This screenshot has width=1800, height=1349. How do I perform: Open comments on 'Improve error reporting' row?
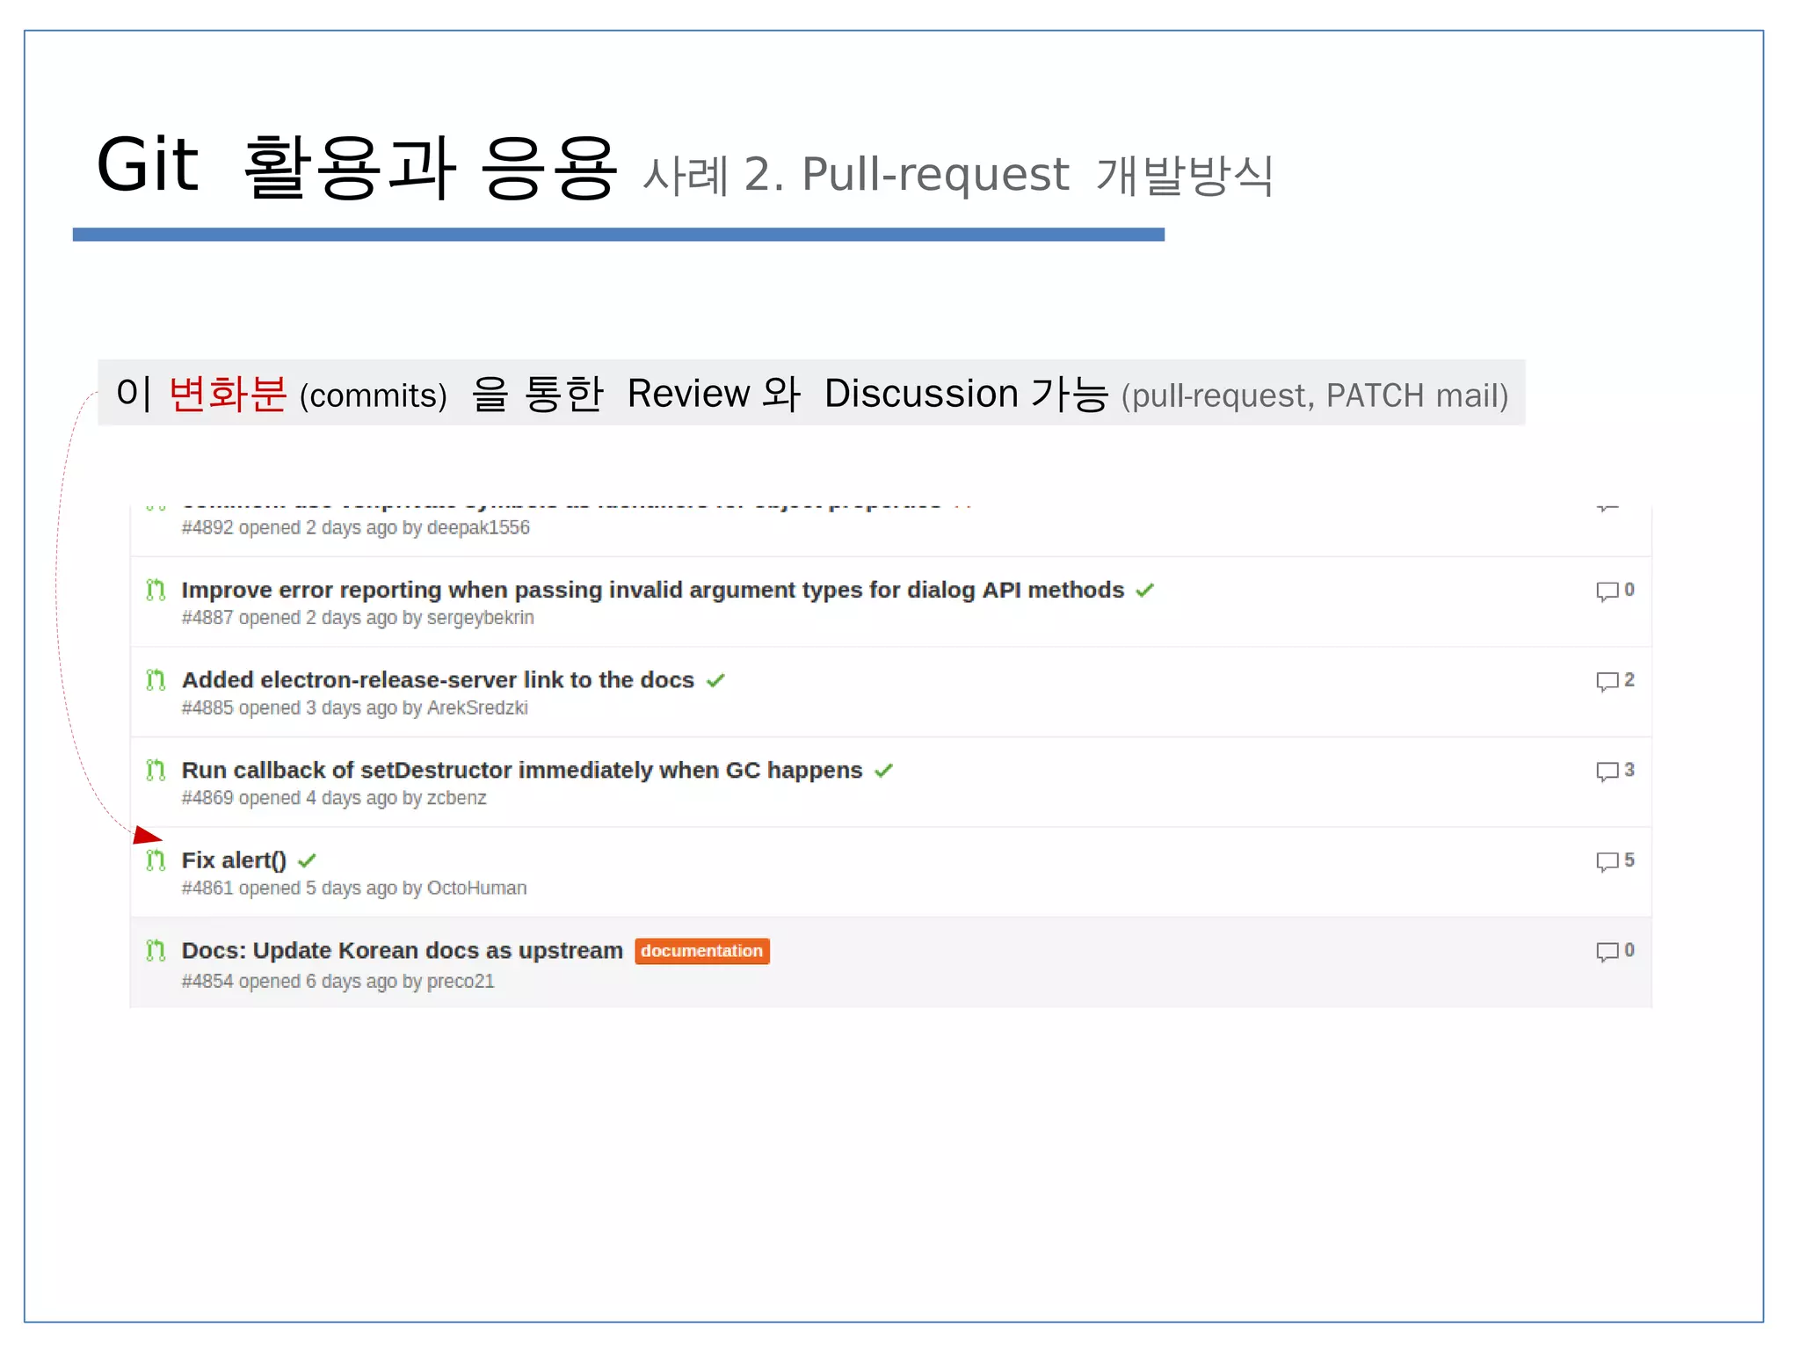1615,591
